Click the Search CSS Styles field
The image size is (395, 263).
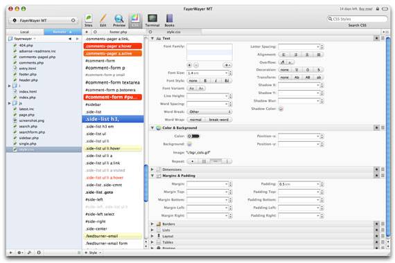click(358, 19)
